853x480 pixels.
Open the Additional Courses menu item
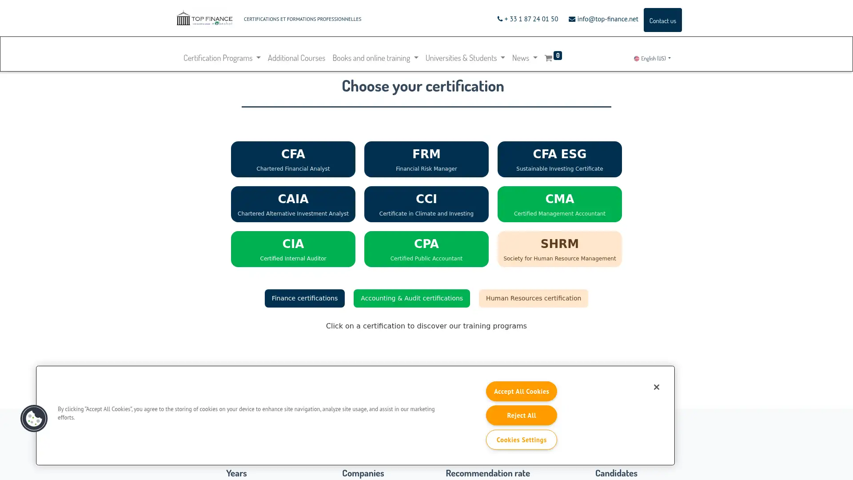[x=296, y=58]
